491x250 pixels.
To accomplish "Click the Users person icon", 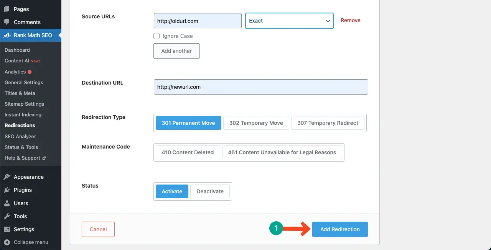I will point(7,203).
